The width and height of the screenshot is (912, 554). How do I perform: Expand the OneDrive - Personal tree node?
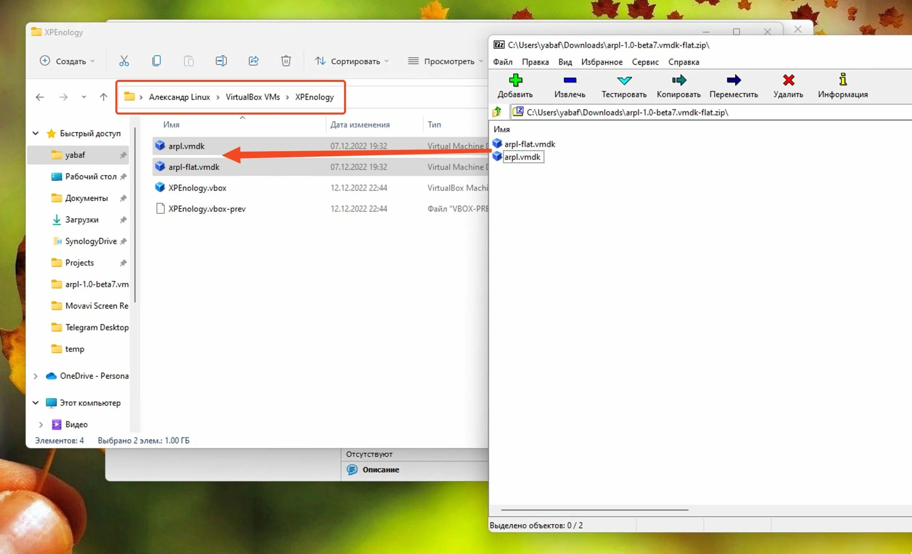click(36, 376)
